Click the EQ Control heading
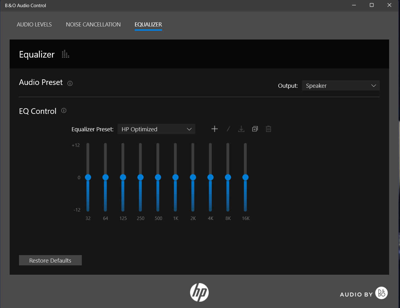400x308 pixels. pos(38,111)
